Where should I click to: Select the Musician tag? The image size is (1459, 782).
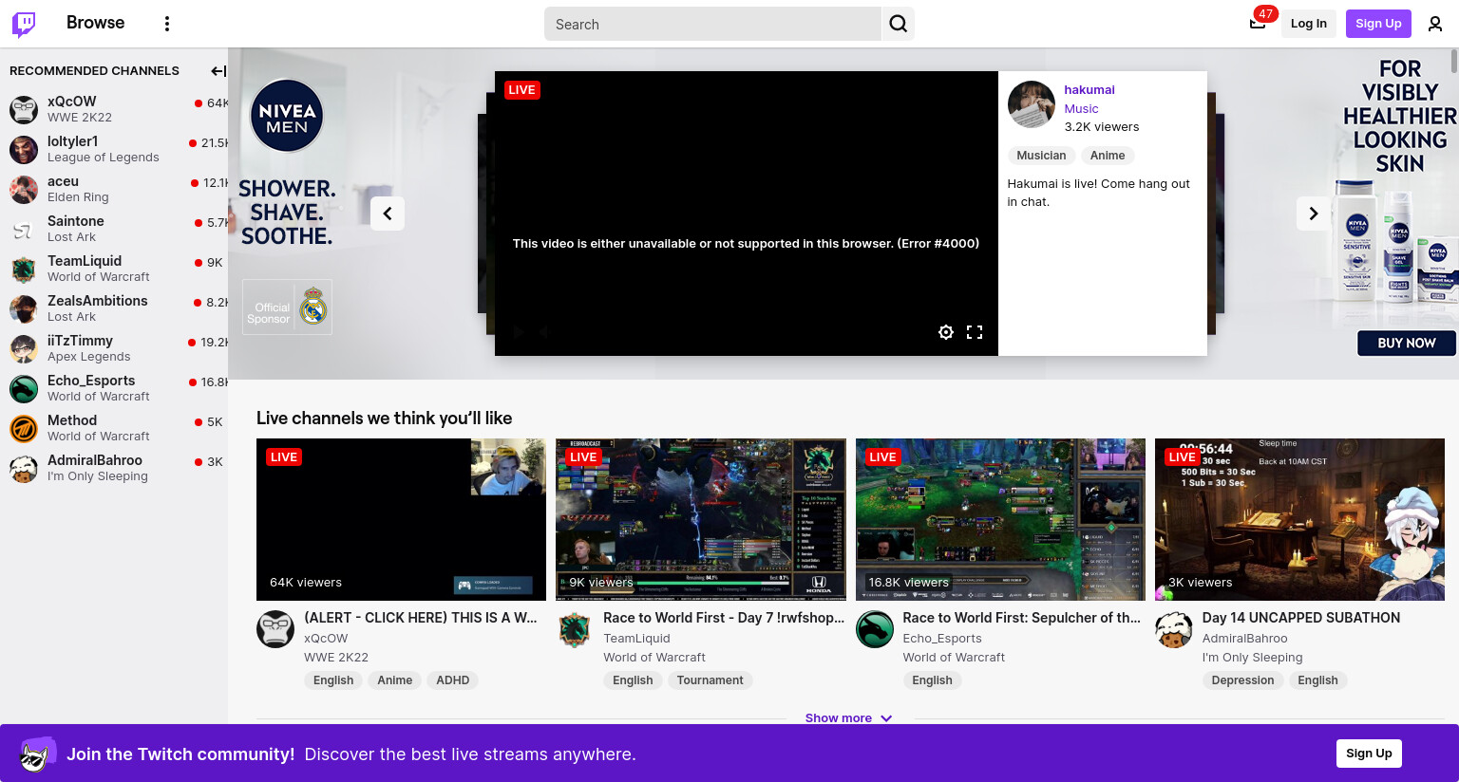tap(1041, 156)
